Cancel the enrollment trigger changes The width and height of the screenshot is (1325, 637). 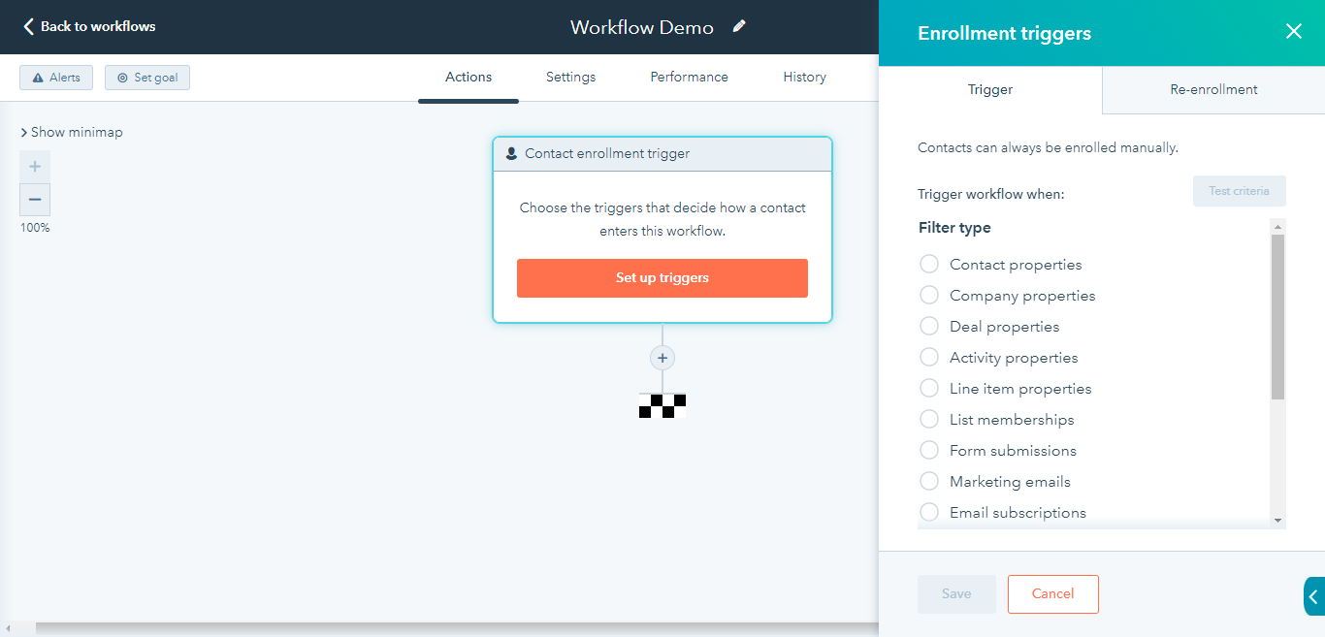tap(1053, 594)
